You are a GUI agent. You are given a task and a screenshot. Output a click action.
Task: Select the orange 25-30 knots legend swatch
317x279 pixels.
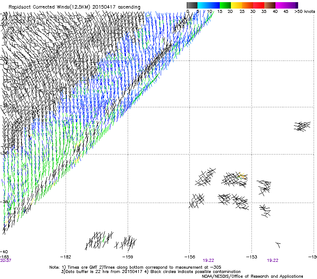click(x=248, y=5)
